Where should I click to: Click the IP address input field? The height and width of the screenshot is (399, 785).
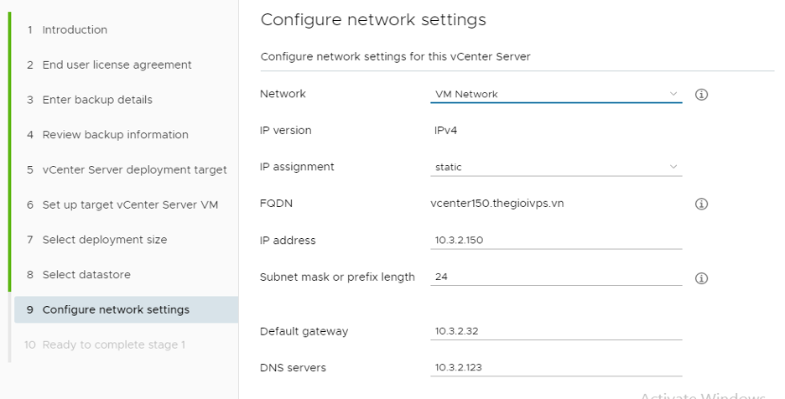tap(555, 241)
